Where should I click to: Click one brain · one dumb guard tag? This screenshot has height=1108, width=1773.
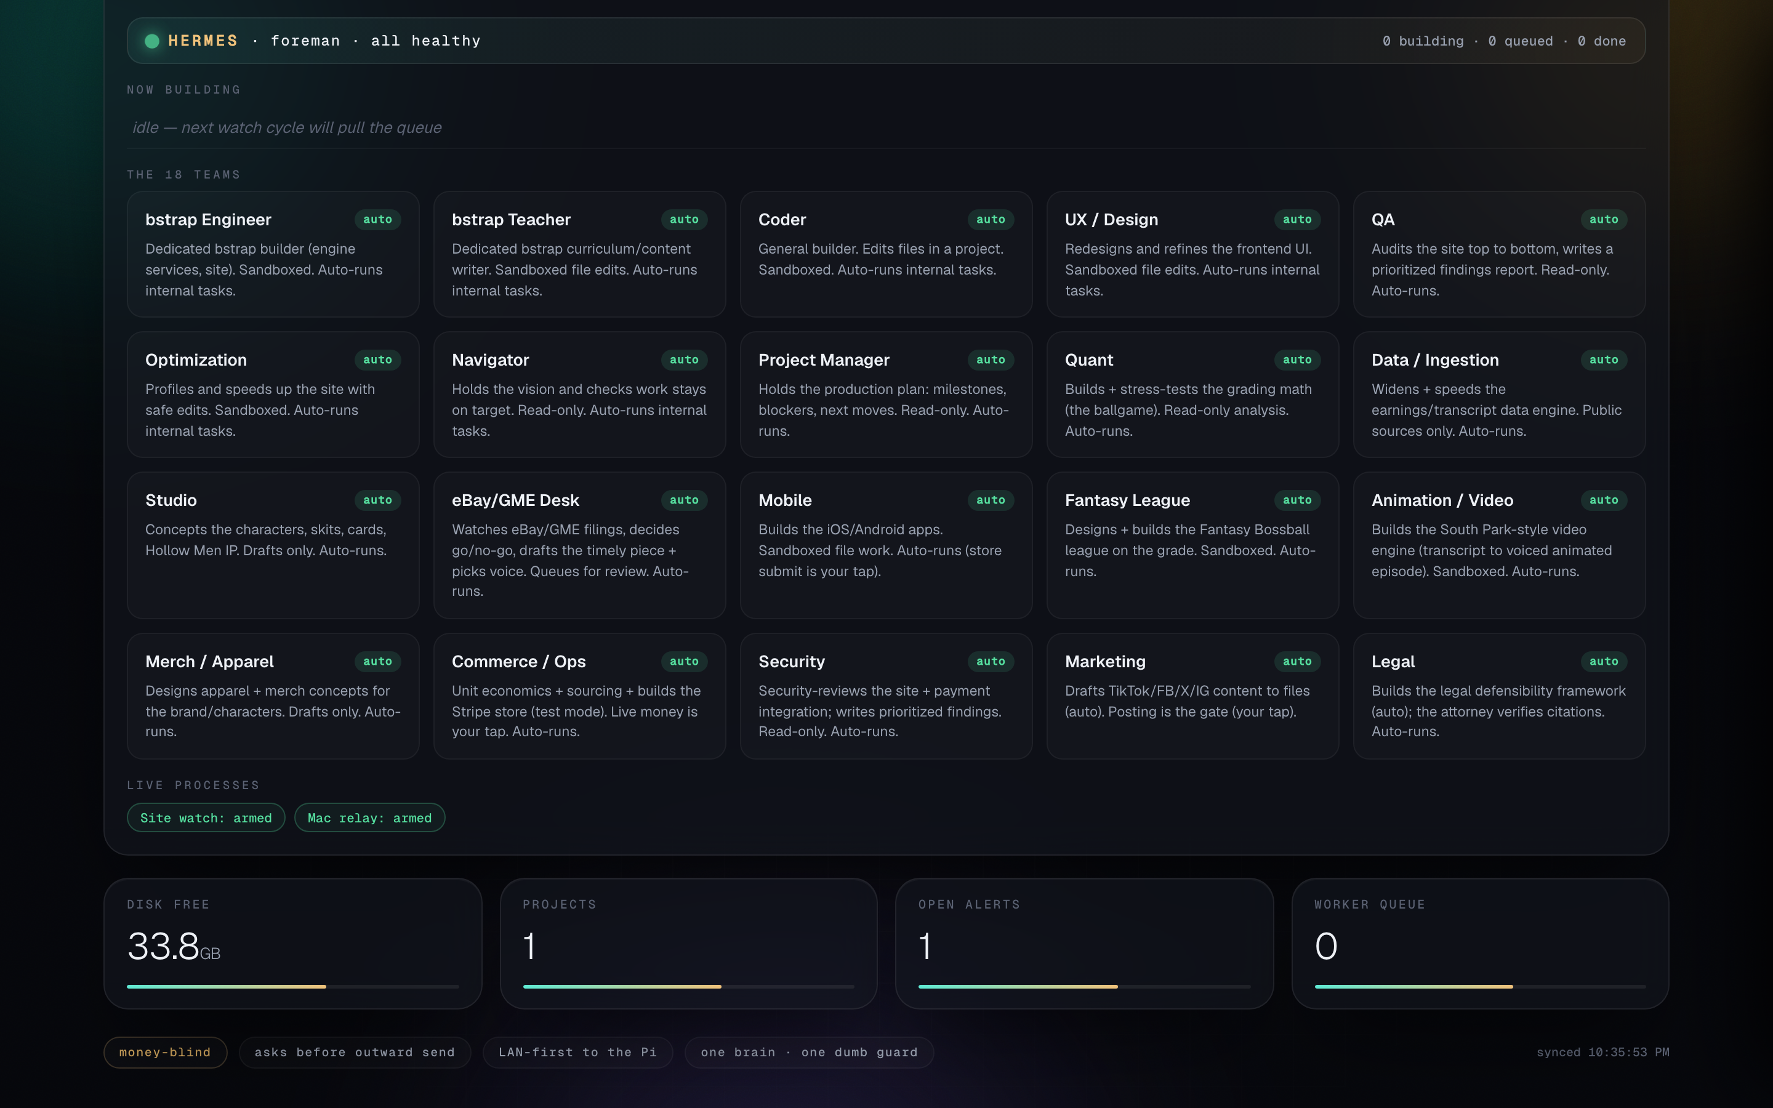point(809,1053)
